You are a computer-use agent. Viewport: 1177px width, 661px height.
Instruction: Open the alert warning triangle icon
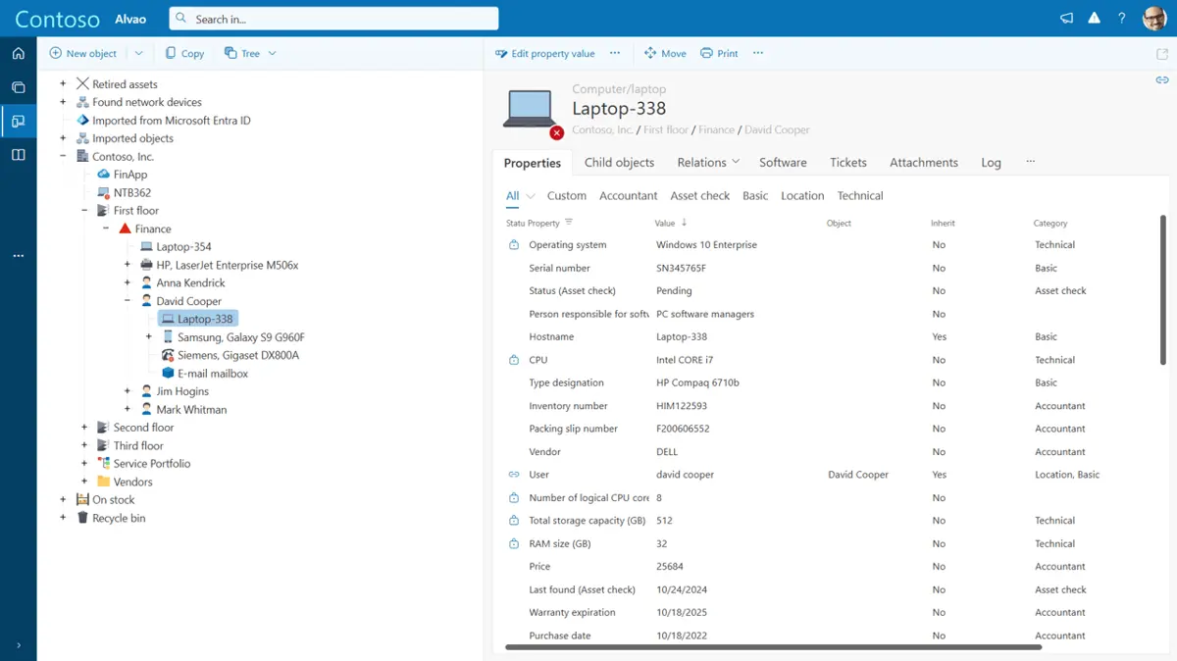(x=1094, y=18)
